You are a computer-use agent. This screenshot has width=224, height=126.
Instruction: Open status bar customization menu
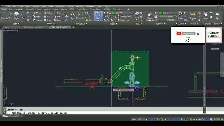point(222,119)
